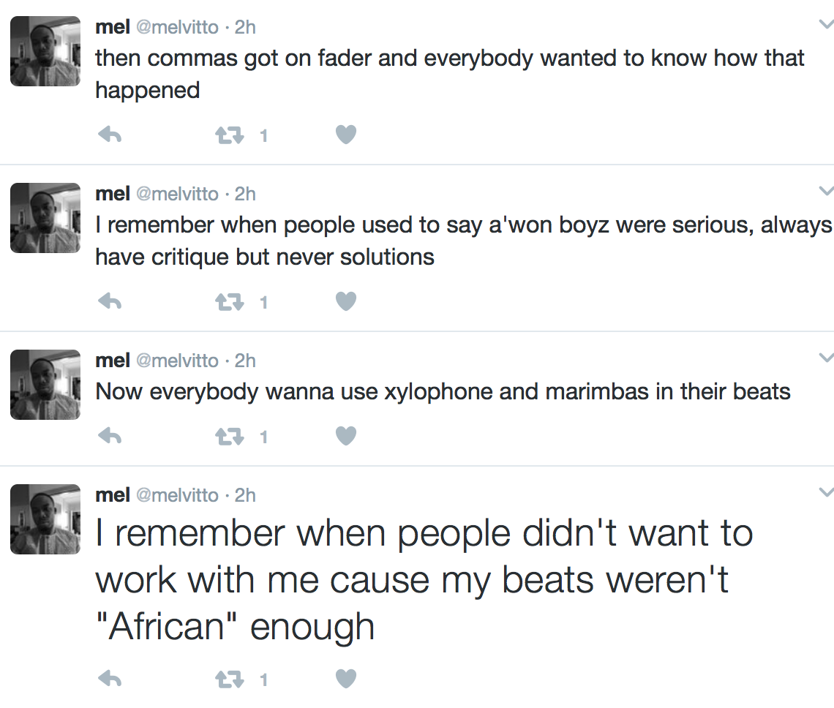Open the 2h timestamp on the "African" enough tweet
The width and height of the screenshot is (834, 708).
tap(245, 495)
